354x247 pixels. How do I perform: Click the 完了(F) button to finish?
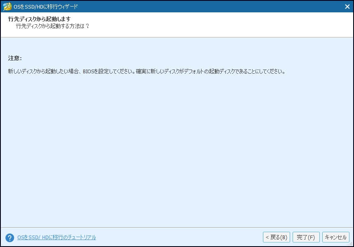pyautogui.click(x=306, y=237)
